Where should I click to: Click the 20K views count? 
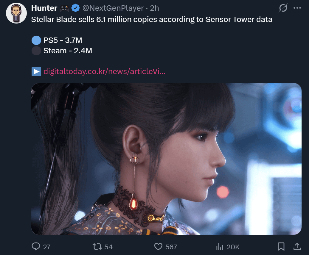click(233, 247)
